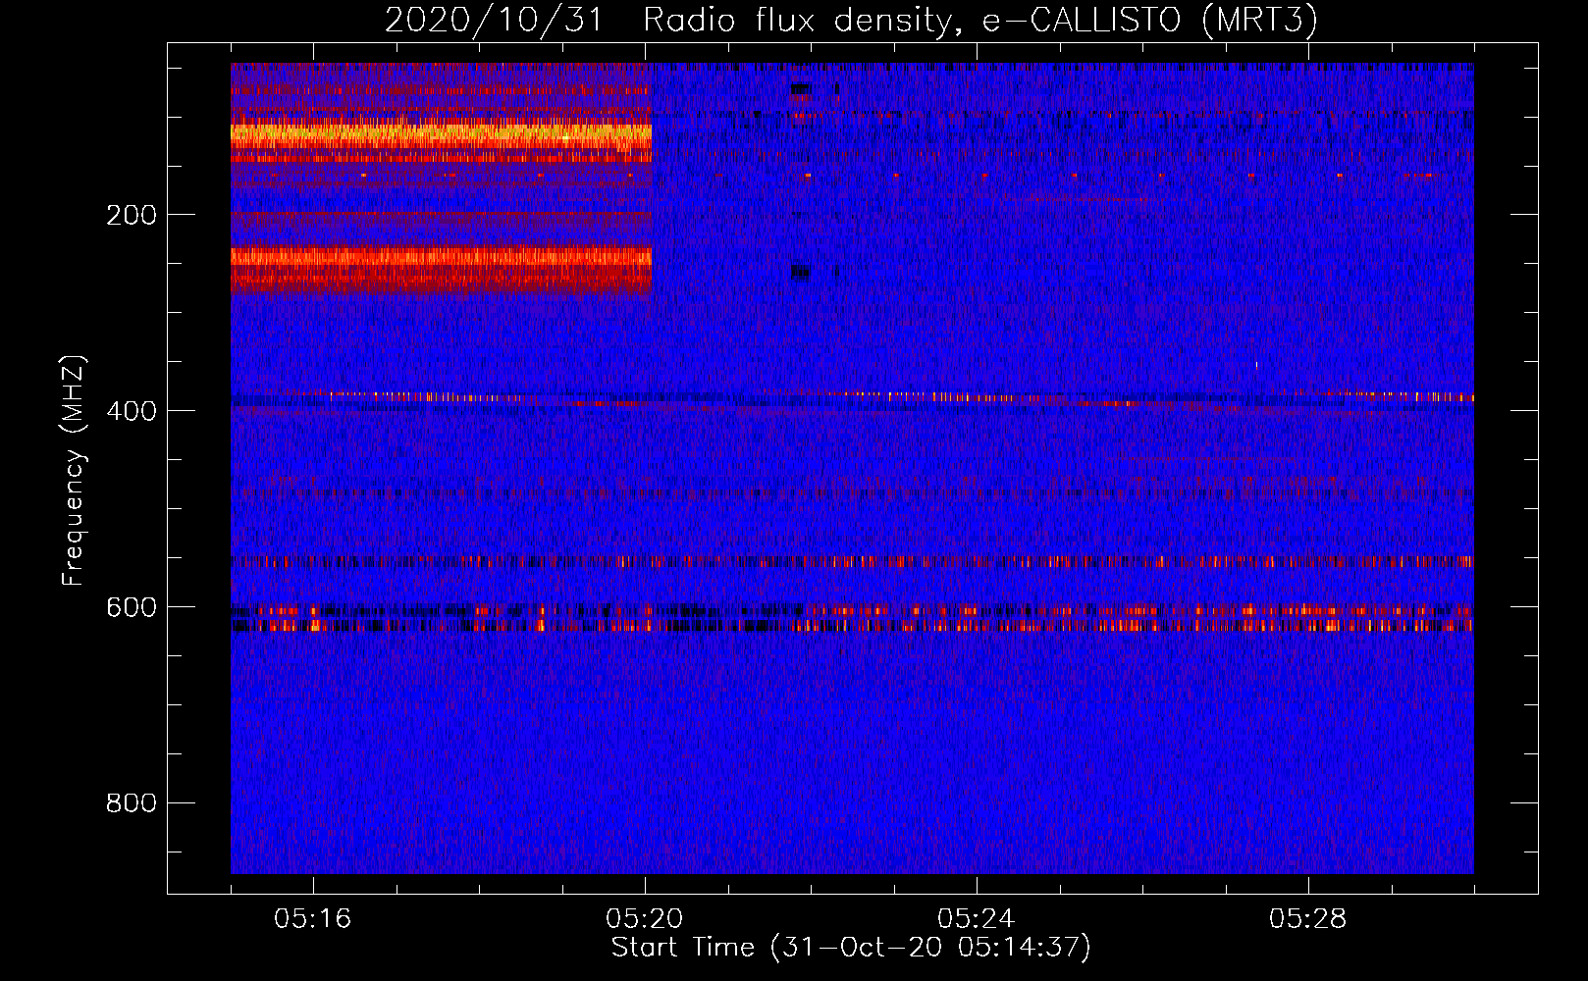Select the "Frequency (MHZ)" y-axis label
Screen dimensions: 1588x981
point(74,470)
